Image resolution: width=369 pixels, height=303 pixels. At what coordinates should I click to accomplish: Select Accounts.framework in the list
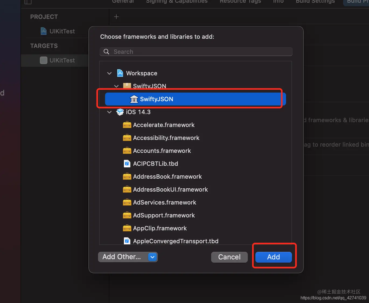162,151
